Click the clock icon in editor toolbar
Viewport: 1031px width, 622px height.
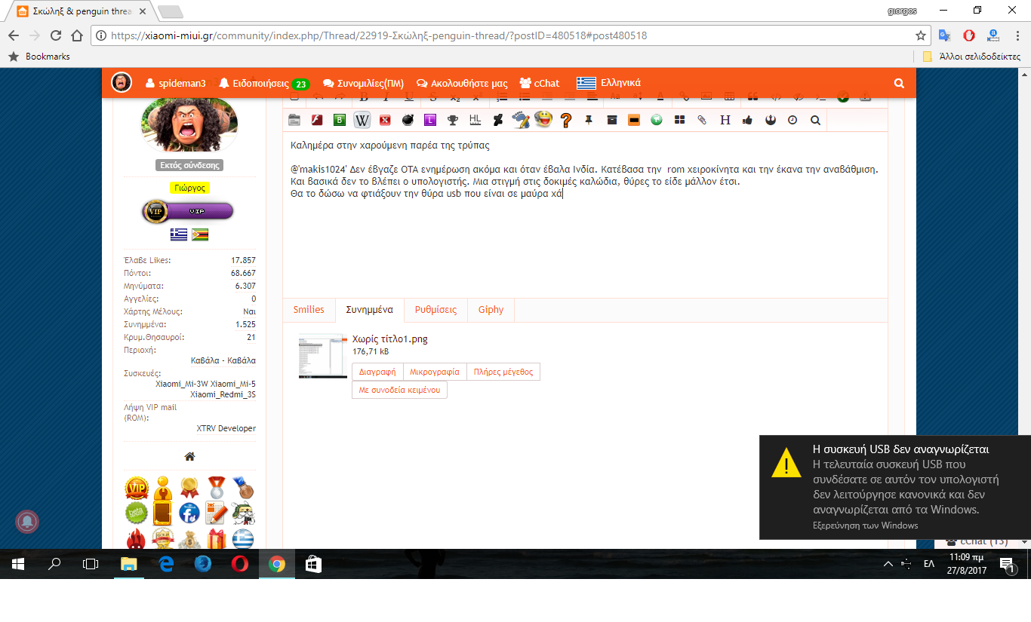[792, 120]
